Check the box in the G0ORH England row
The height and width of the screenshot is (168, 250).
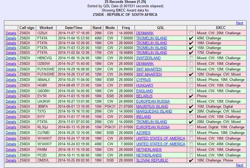pyautogui.click(x=191, y=91)
